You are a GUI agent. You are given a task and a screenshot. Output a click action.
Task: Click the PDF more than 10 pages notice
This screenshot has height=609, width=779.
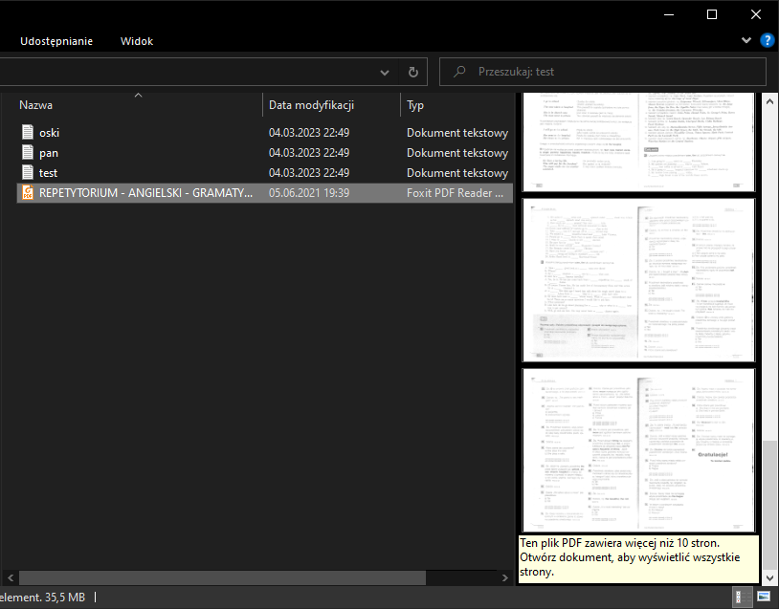click(638, 557)
